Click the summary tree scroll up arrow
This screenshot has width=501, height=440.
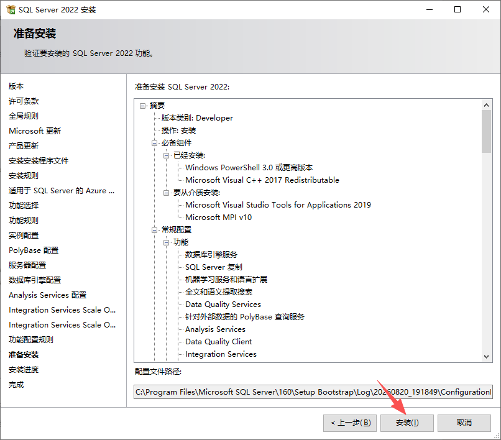[486, 105]
